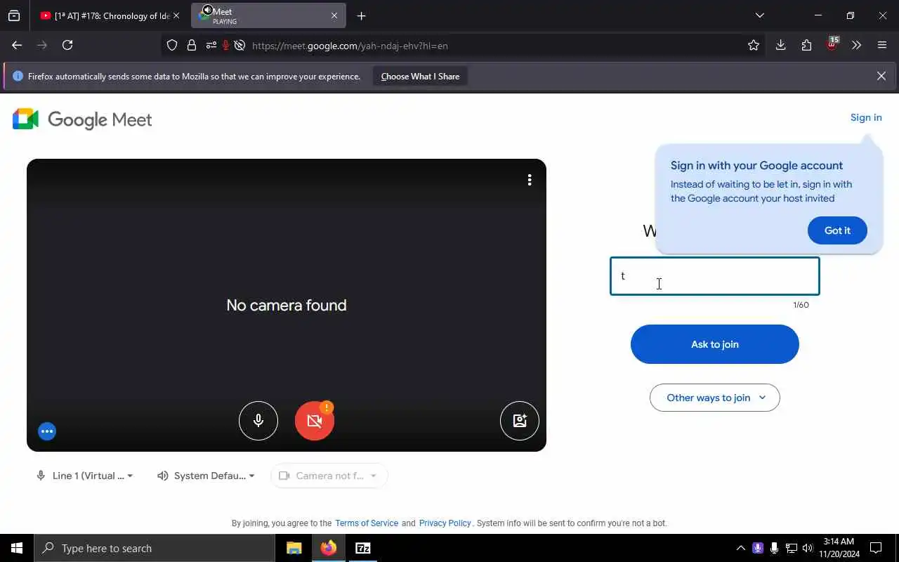Open File Explorer from the taskbar

[x=294, y=548]
